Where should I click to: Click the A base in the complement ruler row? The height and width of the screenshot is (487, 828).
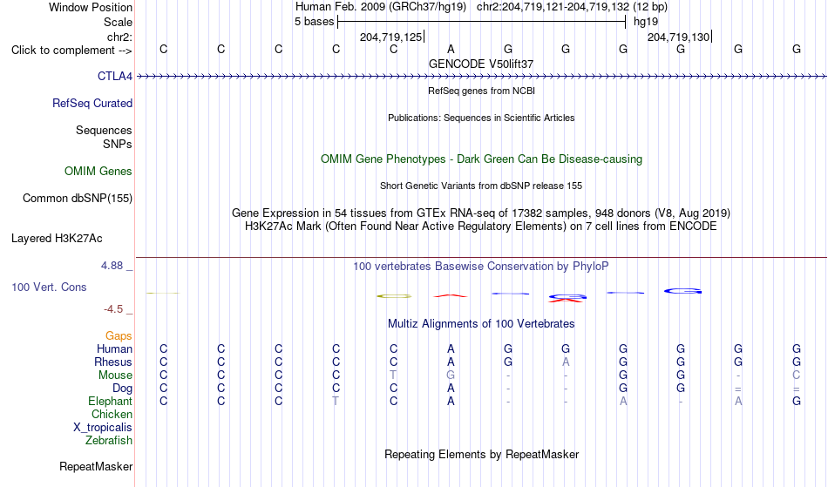point(451,49)
